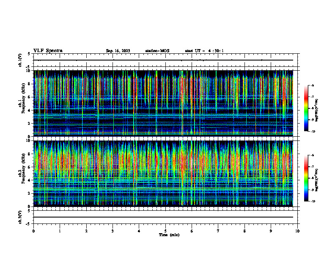This screenshot has height=259, width=335.
Task: Click the time axis tick label "1"
Action: tap(60, 231)
